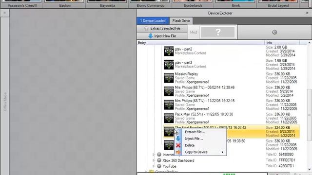The width and height of the screenshot is (312, 175).
Task: Click the orange Copy to Device arrow icon
Action: point(178,152)
